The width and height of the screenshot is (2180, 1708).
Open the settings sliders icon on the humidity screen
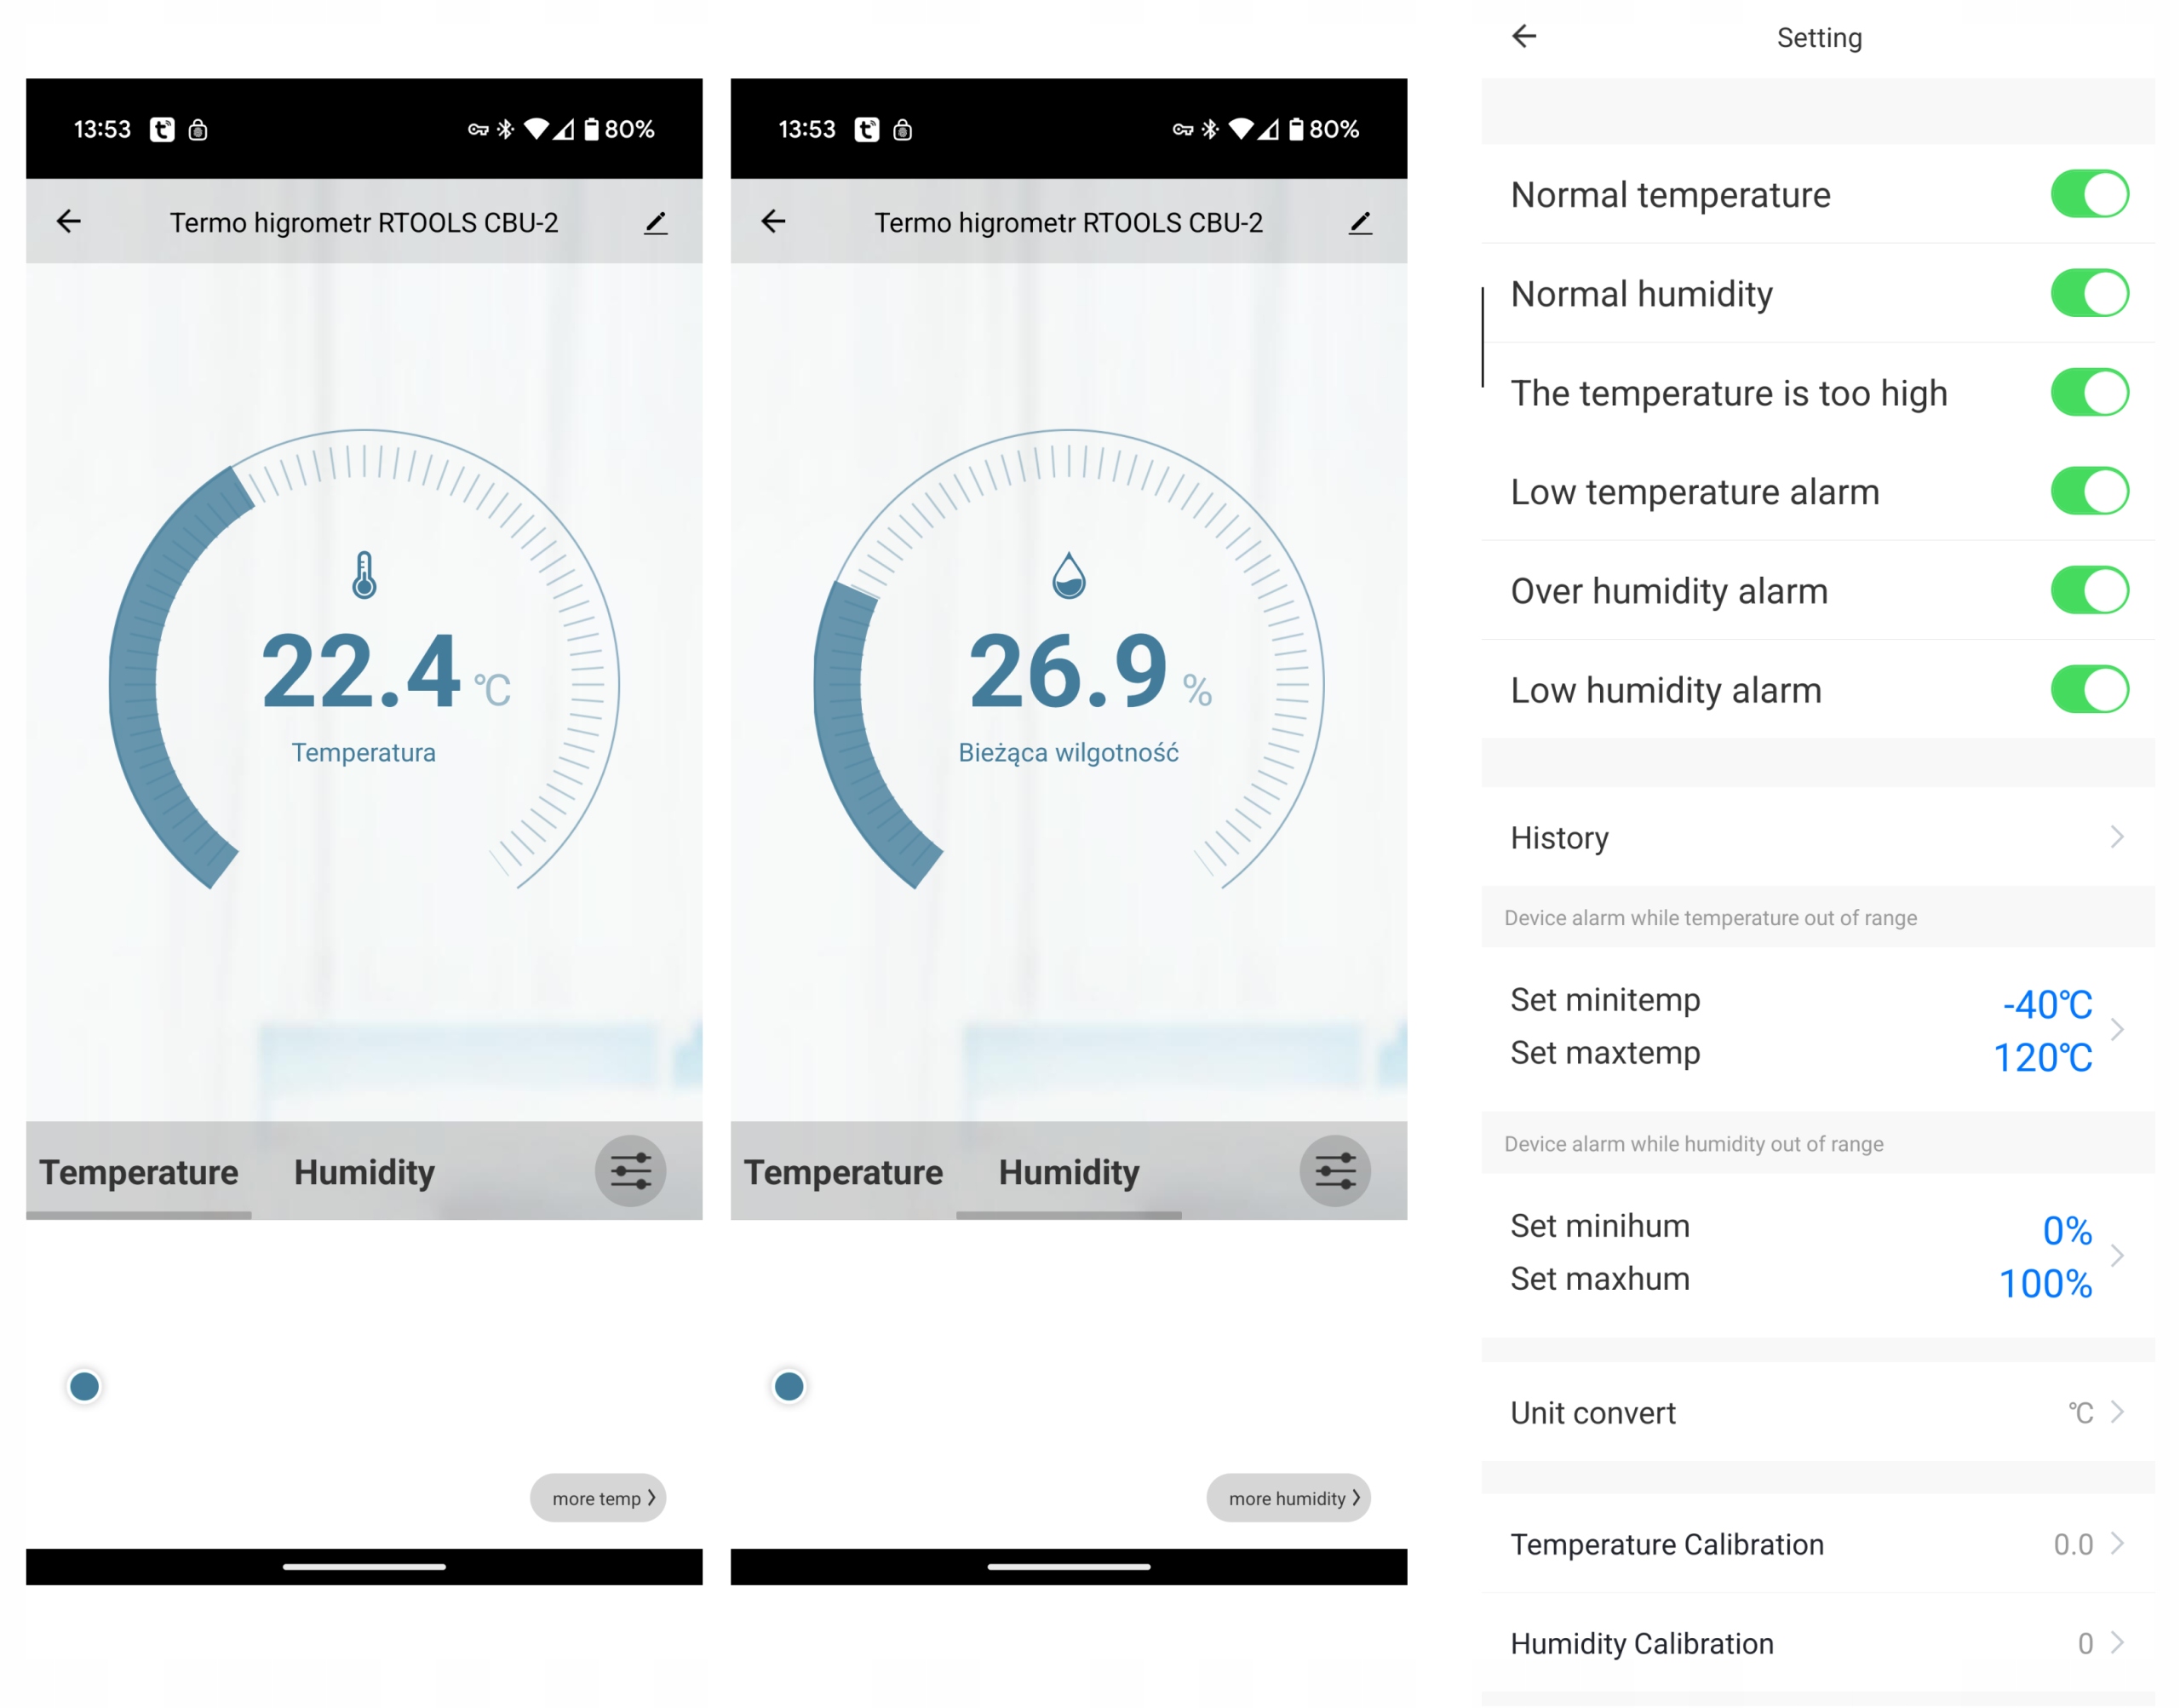coord(1334,1171)
